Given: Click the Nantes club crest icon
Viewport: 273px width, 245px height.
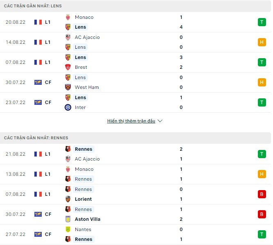Looking at the screenshot, I should click(x=68, y=229).
